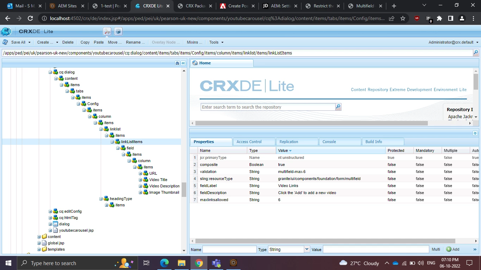Viewport: 481px width, 270px height.
Task: Click the Copy toolbar button
Action: [85, 42]
